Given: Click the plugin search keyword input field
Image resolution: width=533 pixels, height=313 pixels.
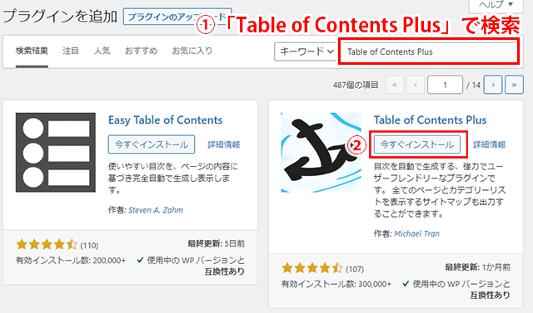Looking at the screenshot, I should tap(429, 51).
